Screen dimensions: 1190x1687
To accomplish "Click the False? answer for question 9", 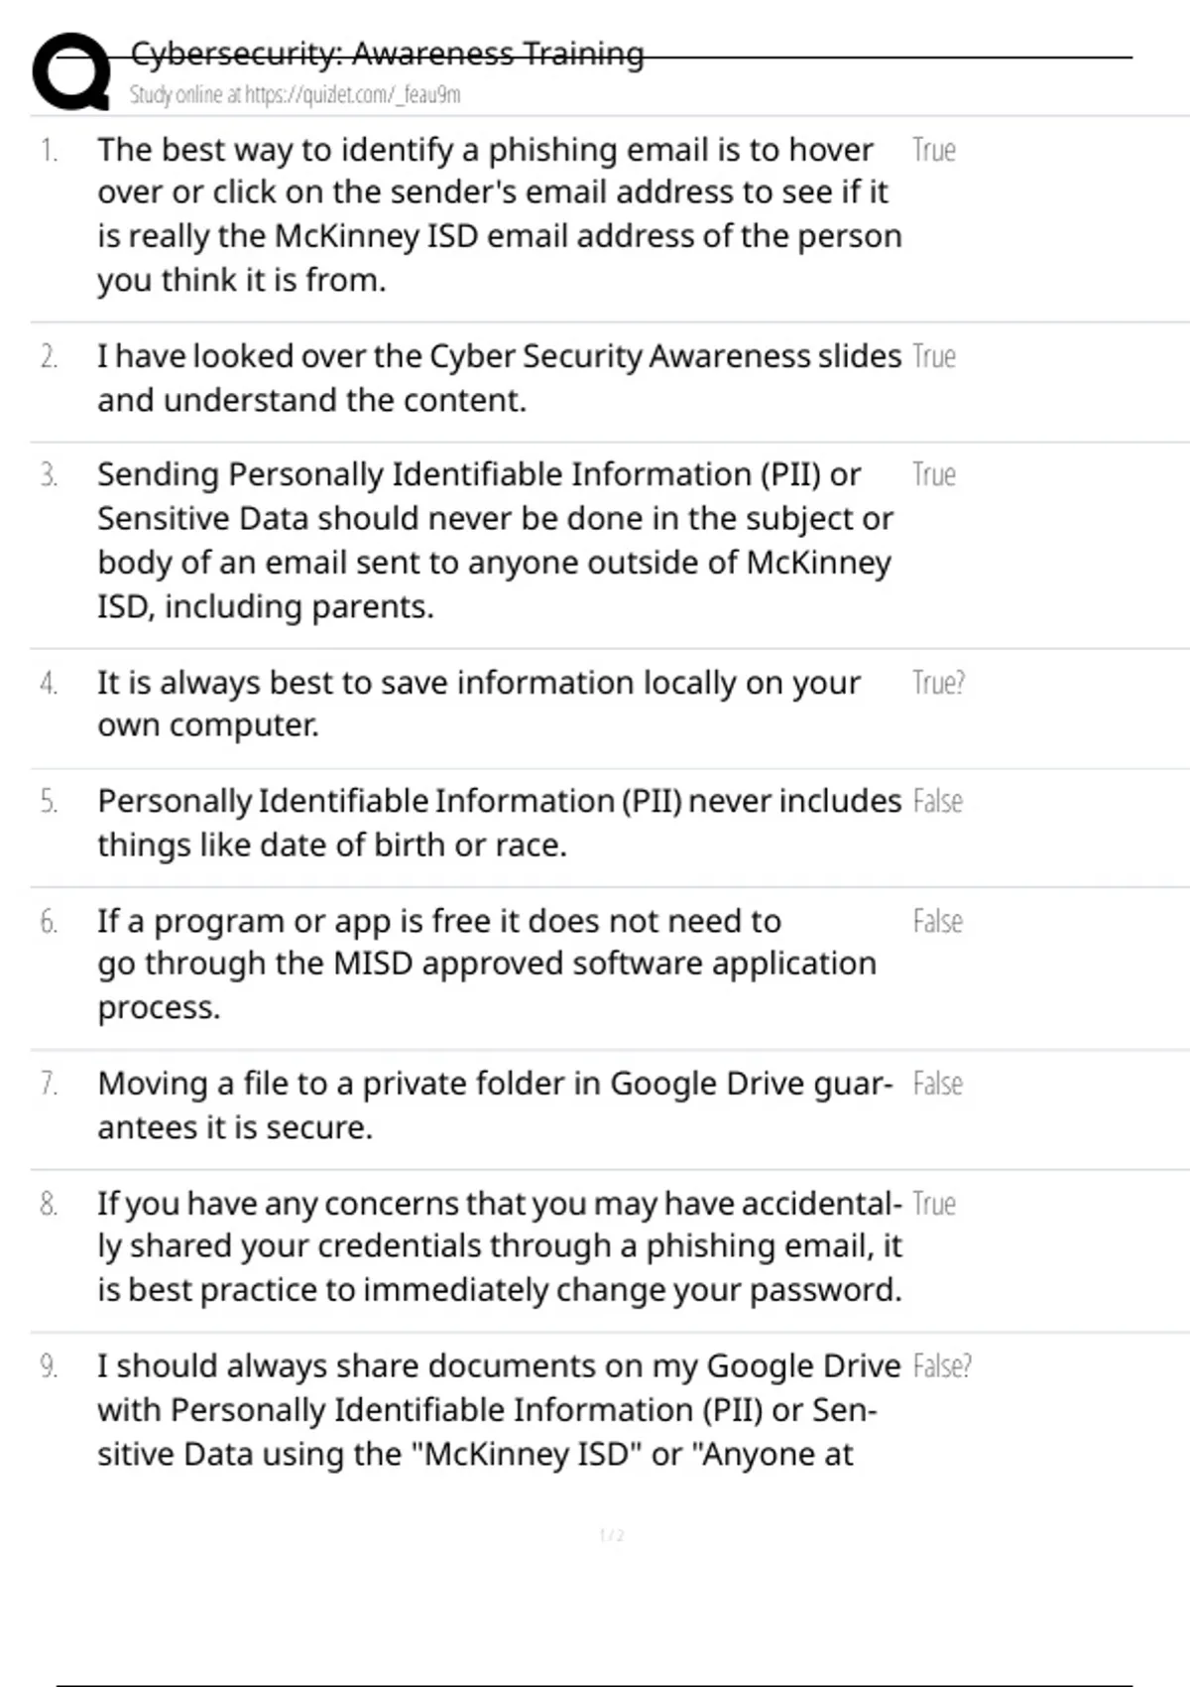I will point(941,1366).
